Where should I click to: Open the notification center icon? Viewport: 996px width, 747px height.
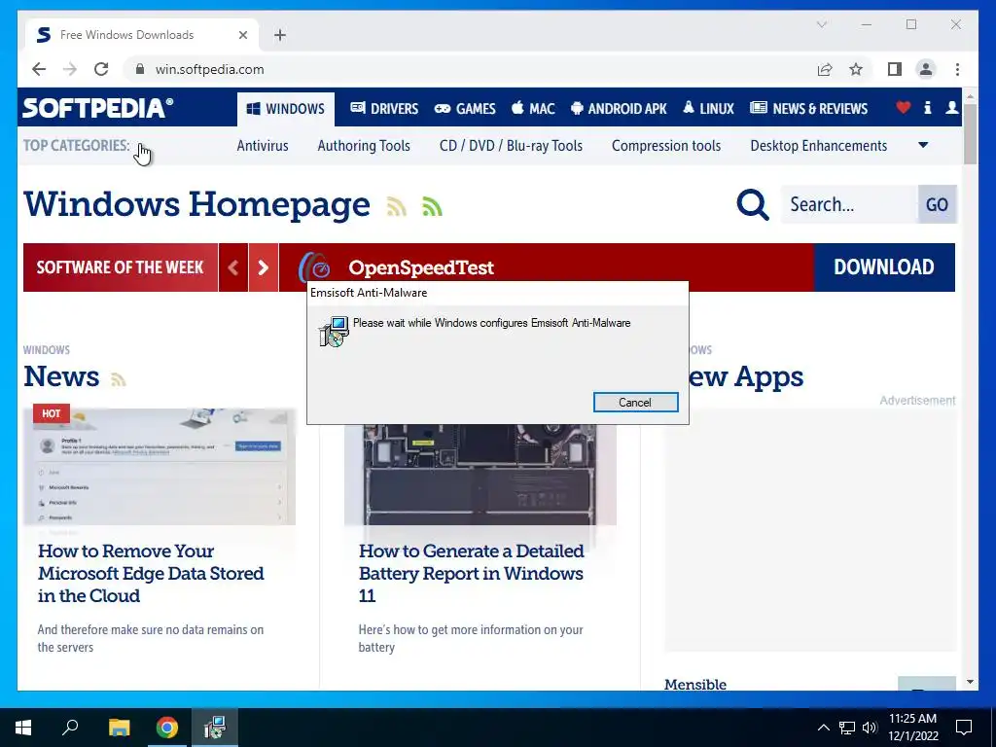[964, 728]
